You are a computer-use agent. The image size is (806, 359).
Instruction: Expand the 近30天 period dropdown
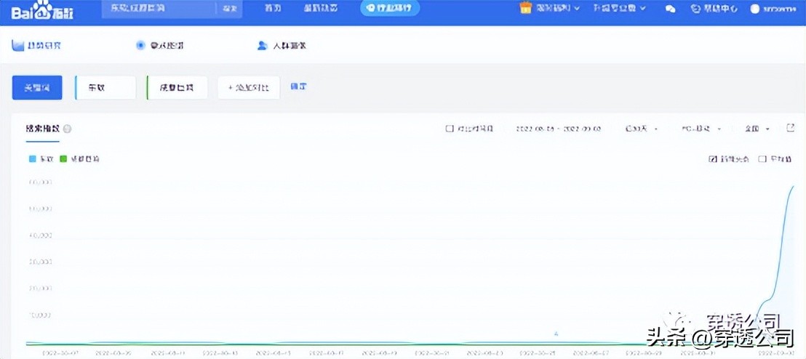click(642, 129)
